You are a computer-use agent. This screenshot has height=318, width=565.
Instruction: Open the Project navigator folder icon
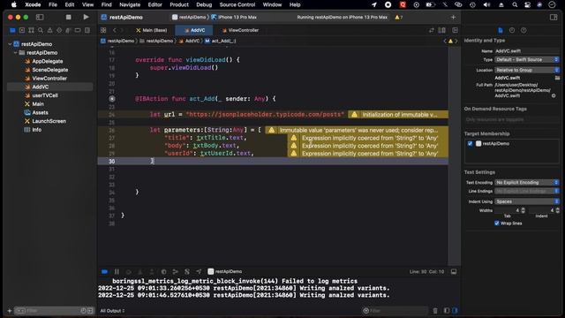click(x=12, y=30)
